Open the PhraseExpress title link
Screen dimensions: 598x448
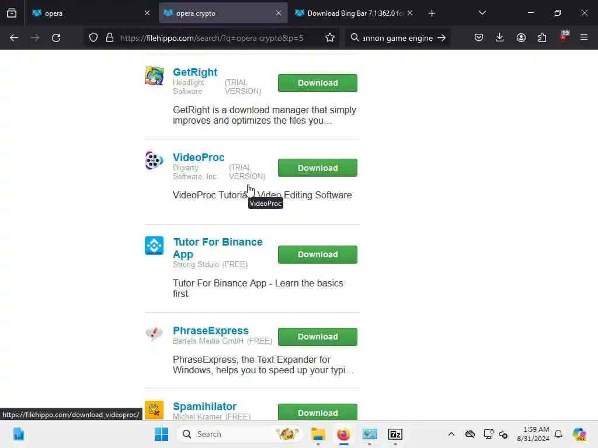210,331
